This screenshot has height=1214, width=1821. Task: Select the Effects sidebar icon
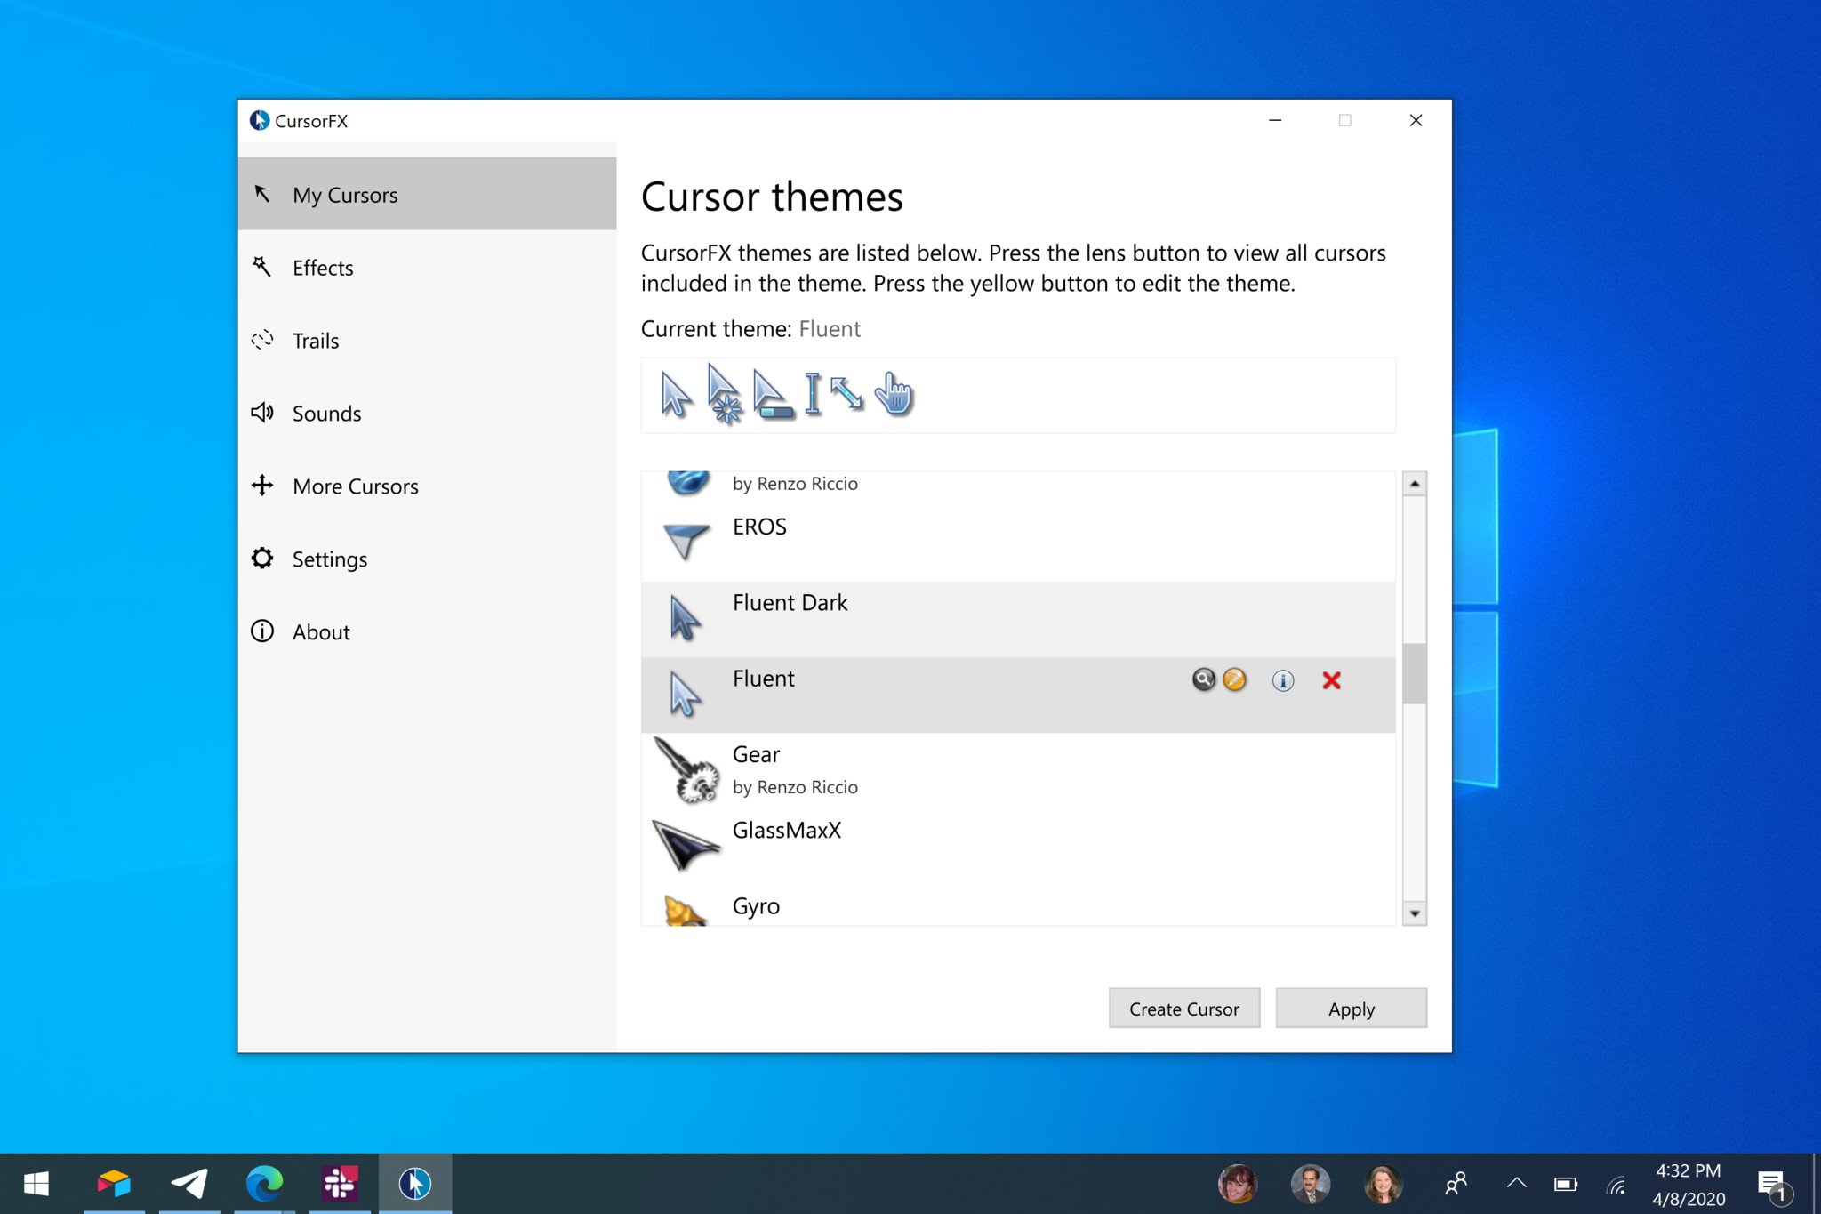tap(261, 267)
